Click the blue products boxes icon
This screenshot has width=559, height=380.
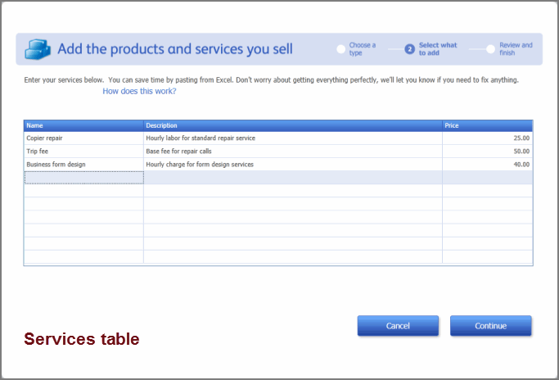click(38, 49)
